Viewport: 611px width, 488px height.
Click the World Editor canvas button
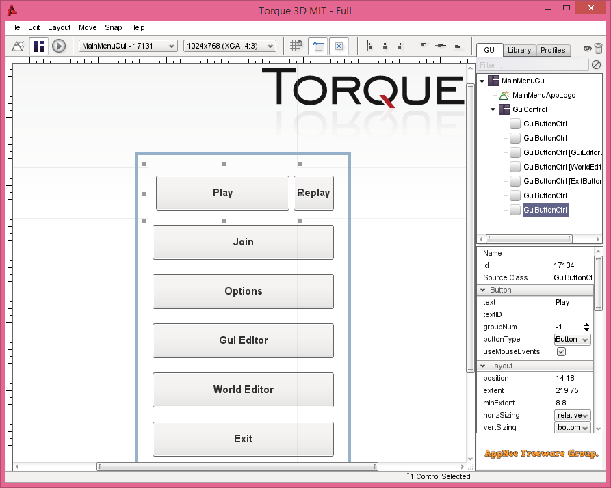click(x=243, y=390)
